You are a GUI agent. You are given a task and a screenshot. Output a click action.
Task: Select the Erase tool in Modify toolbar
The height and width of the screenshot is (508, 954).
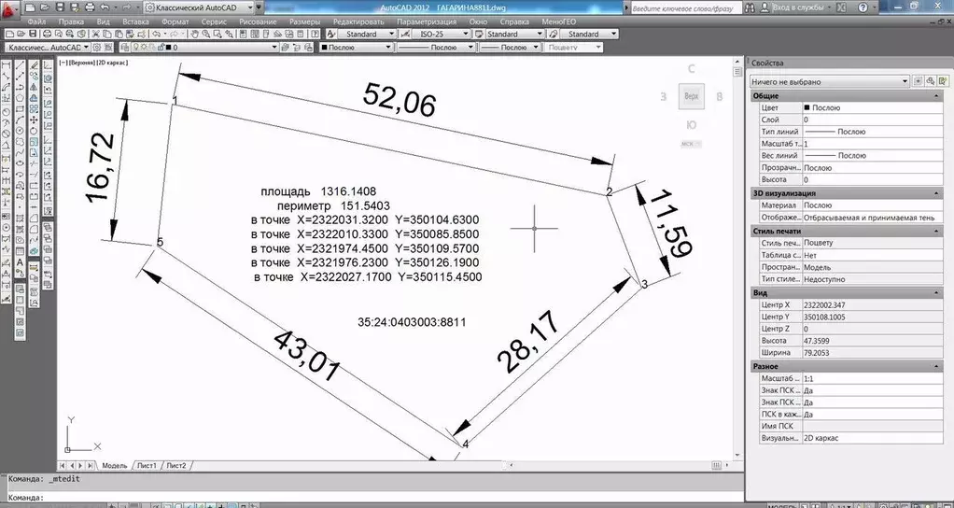click(34, 65)
